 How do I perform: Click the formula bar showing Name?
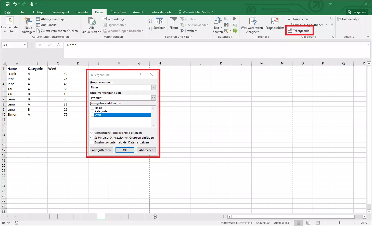coord(217,50)
